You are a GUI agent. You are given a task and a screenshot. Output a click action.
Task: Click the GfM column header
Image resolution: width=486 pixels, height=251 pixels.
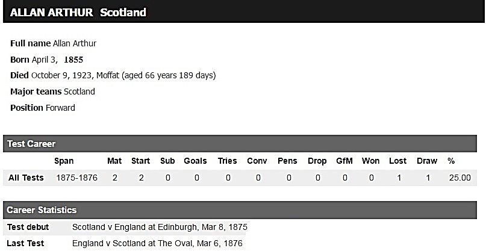(344, 161)
